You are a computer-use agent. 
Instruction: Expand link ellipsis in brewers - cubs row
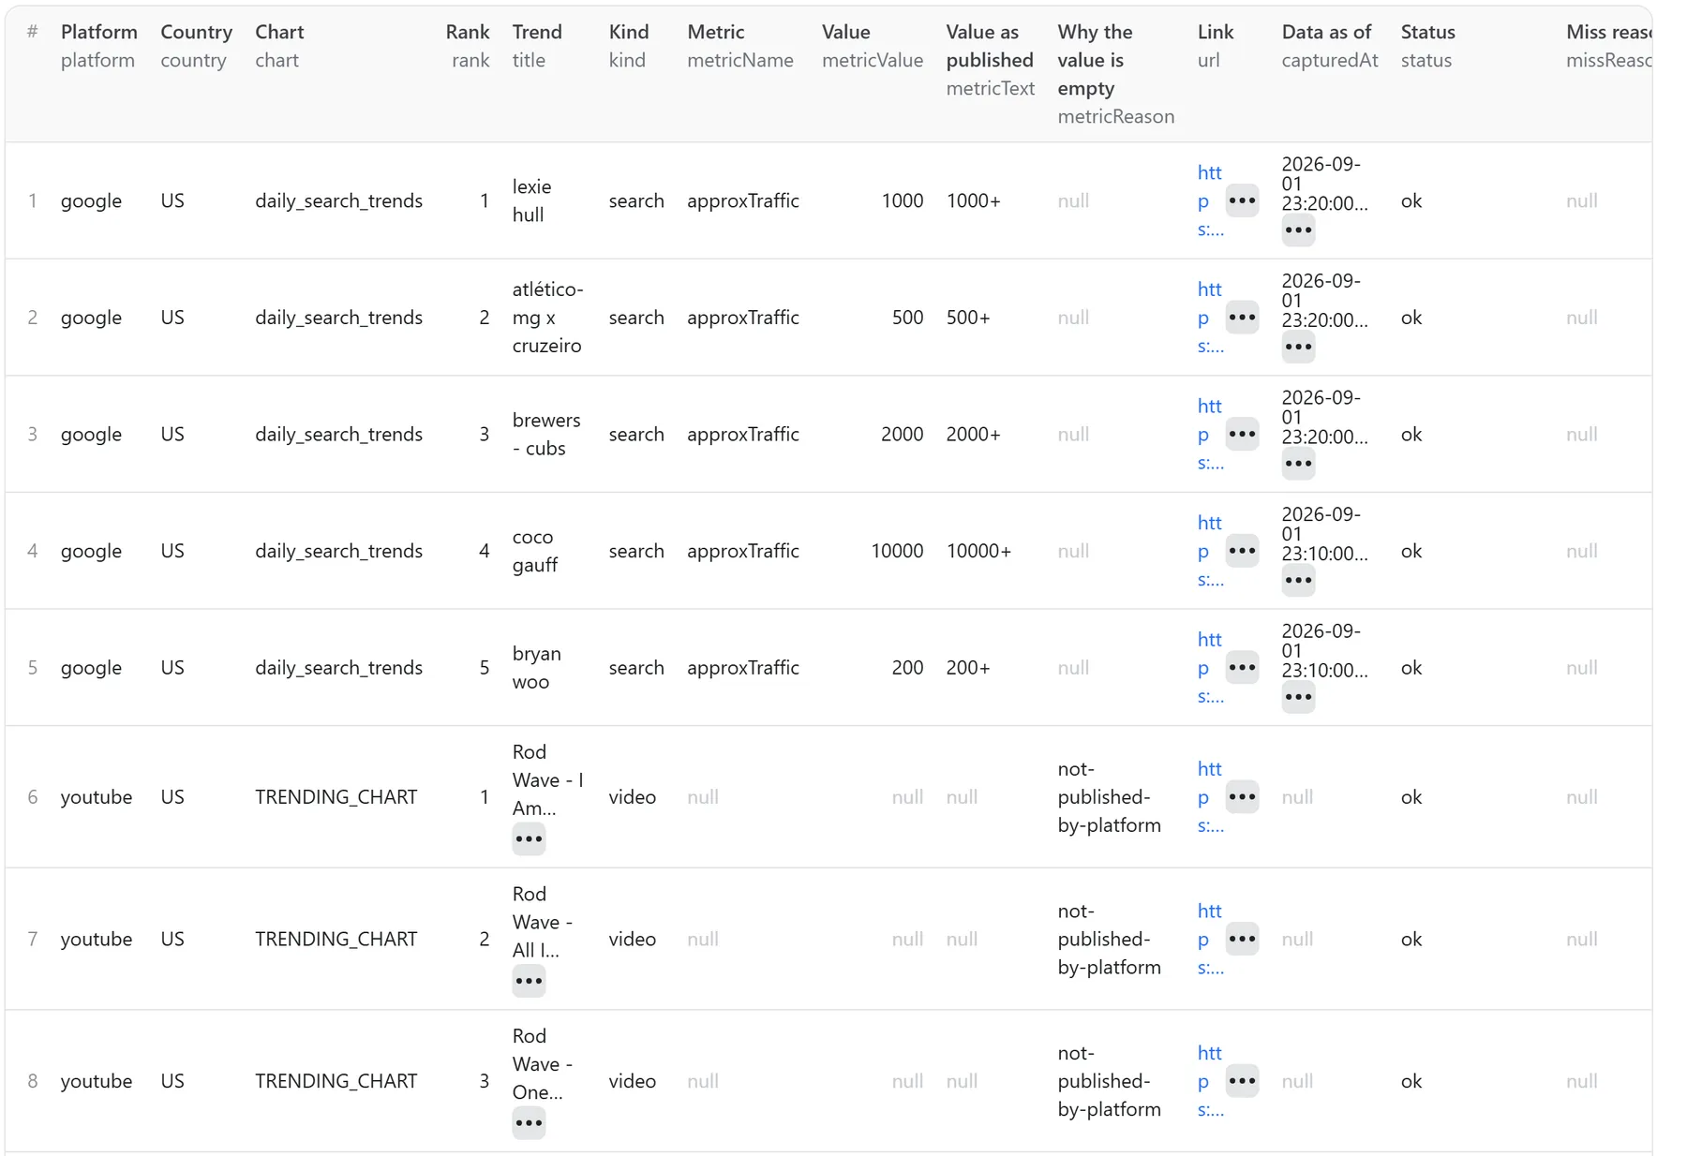1242,434
